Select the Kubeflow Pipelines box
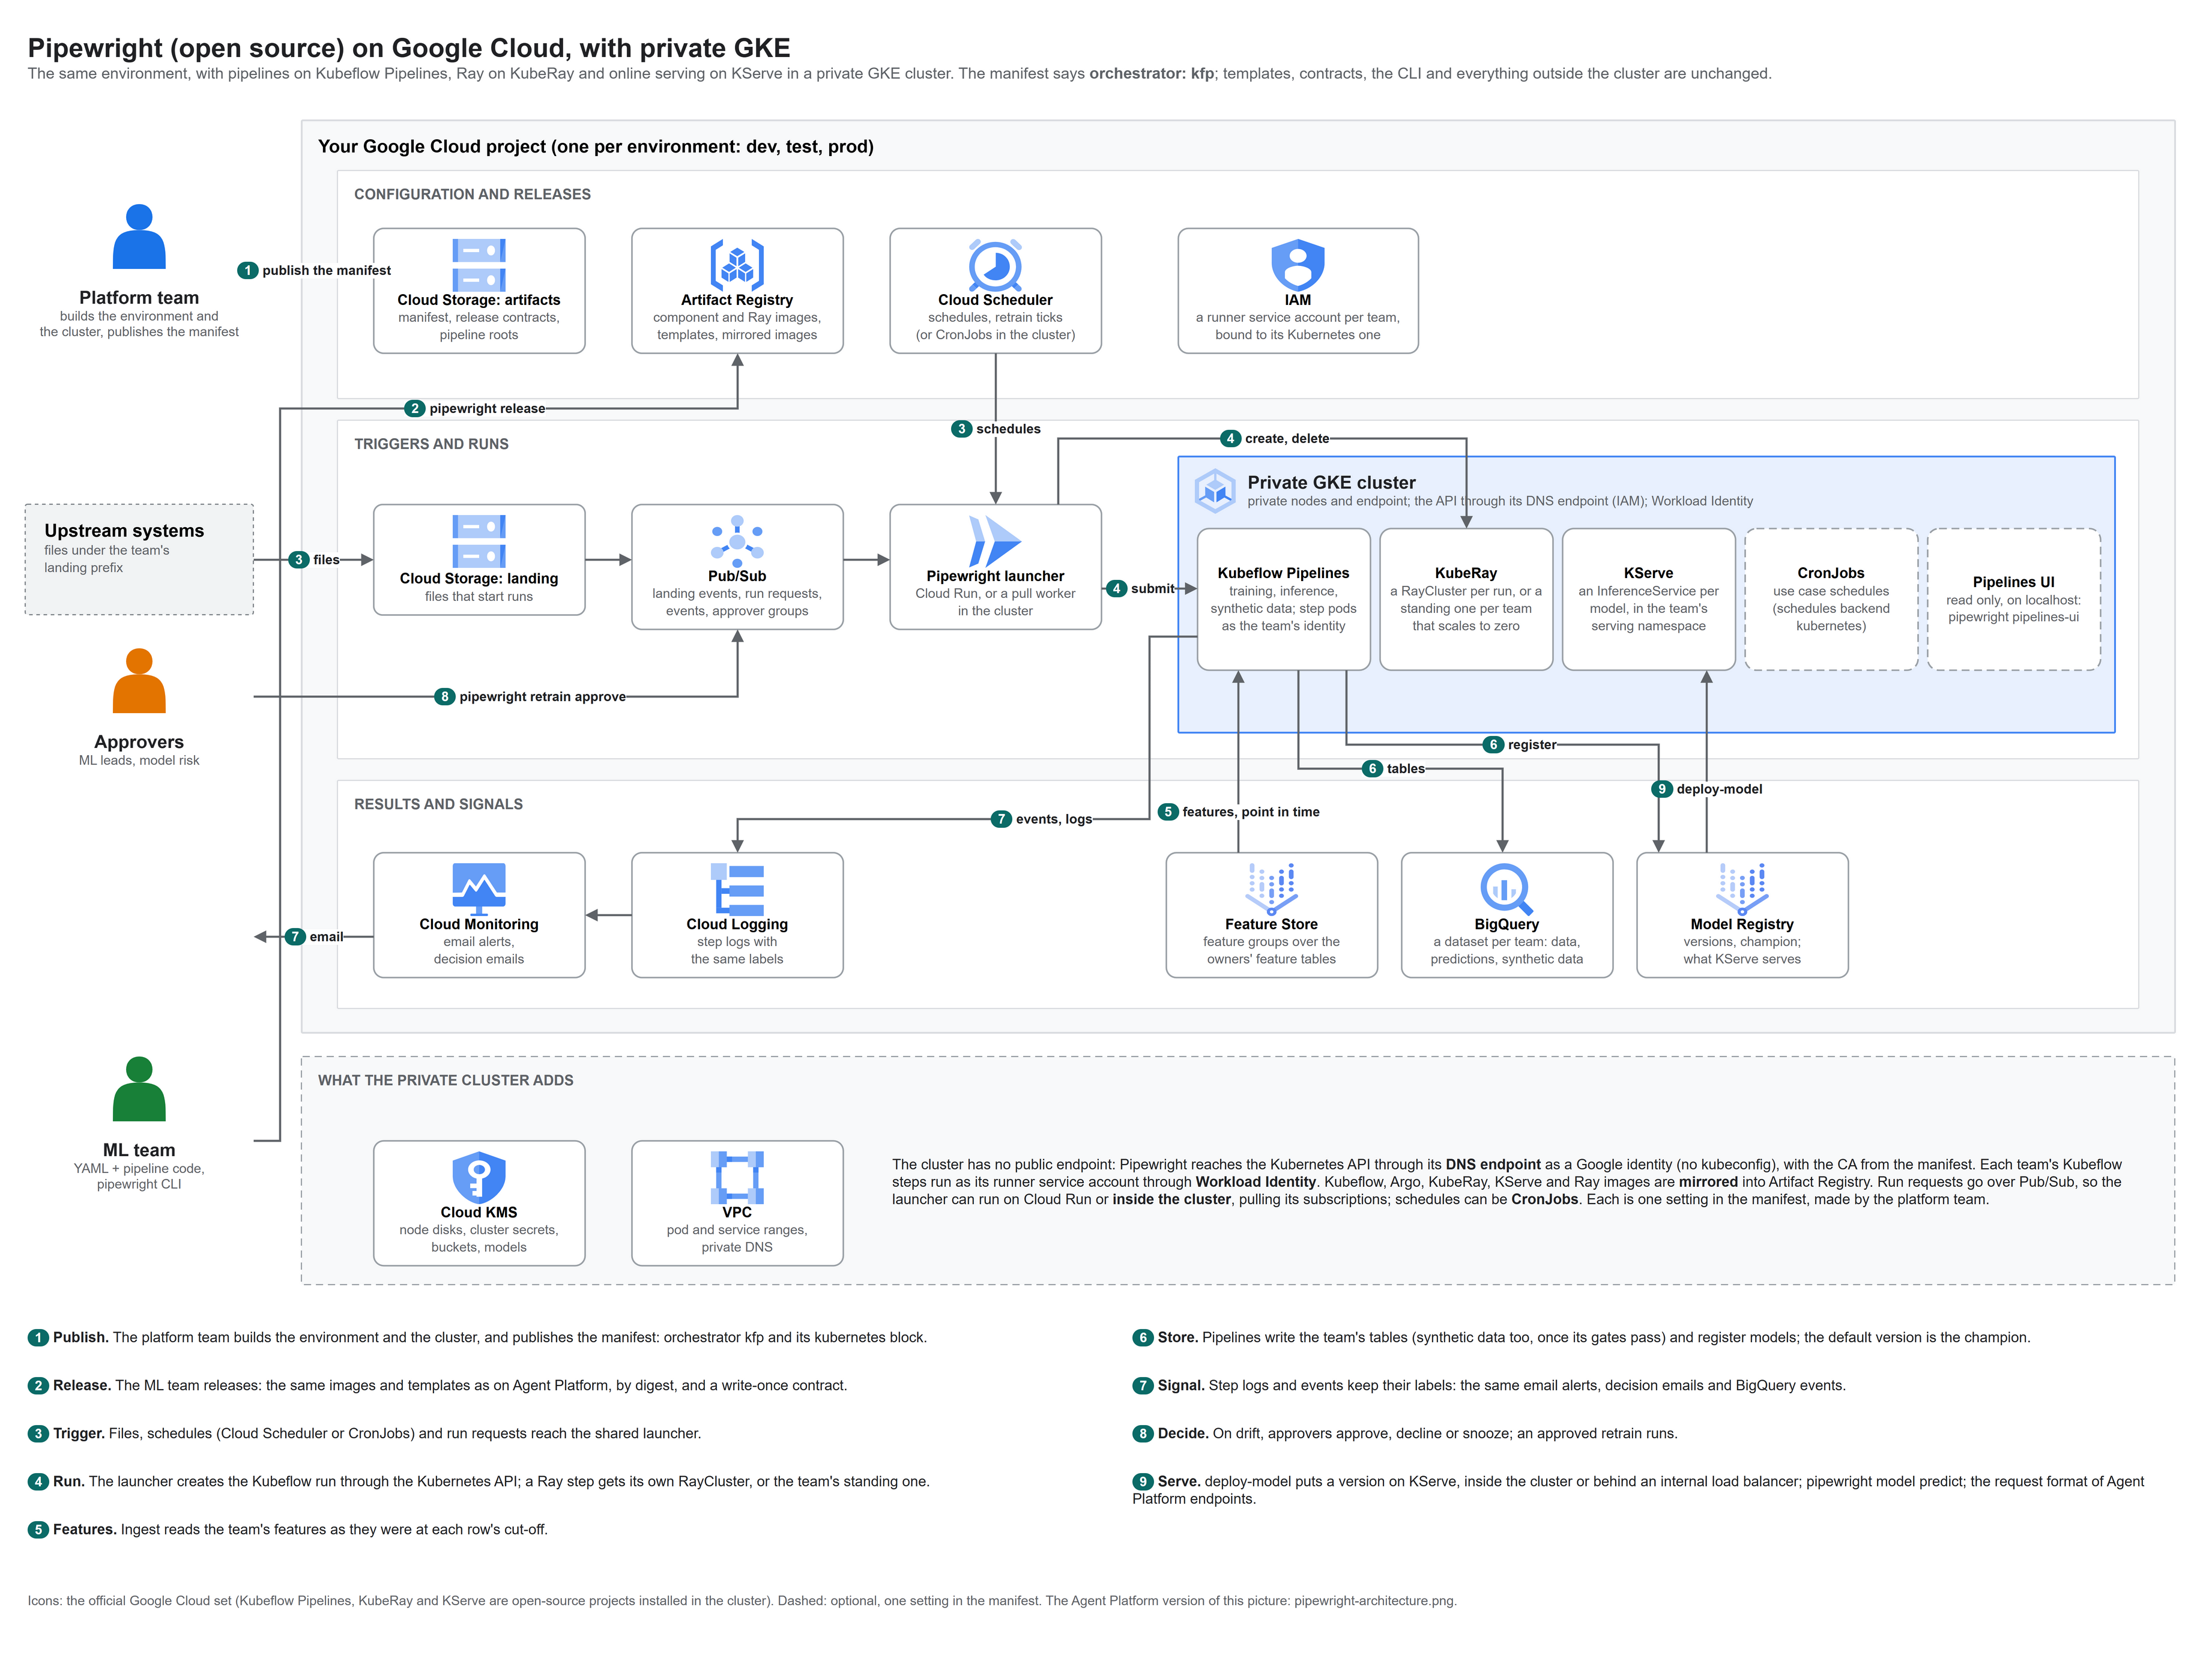Viewport: 2212px width, 1658px height. click(x=1283, y=599)
